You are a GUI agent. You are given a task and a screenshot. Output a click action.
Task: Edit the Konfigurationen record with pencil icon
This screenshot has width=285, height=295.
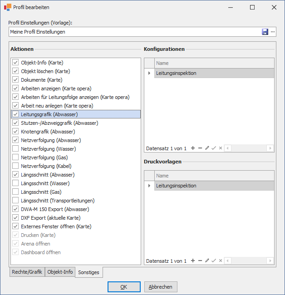coord(207,148)
